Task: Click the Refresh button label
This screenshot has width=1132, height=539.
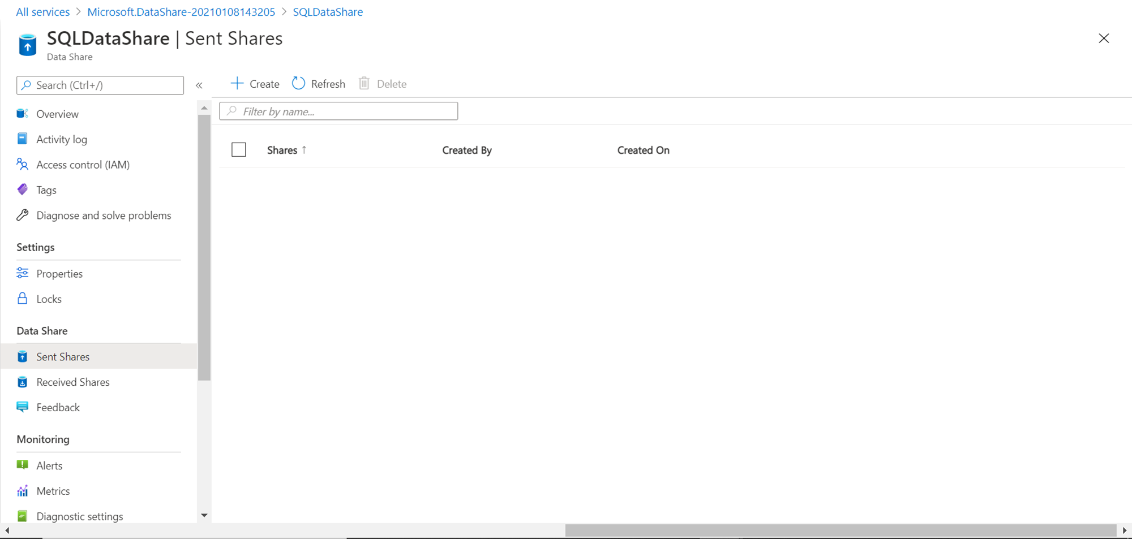Action: point(328,84)
